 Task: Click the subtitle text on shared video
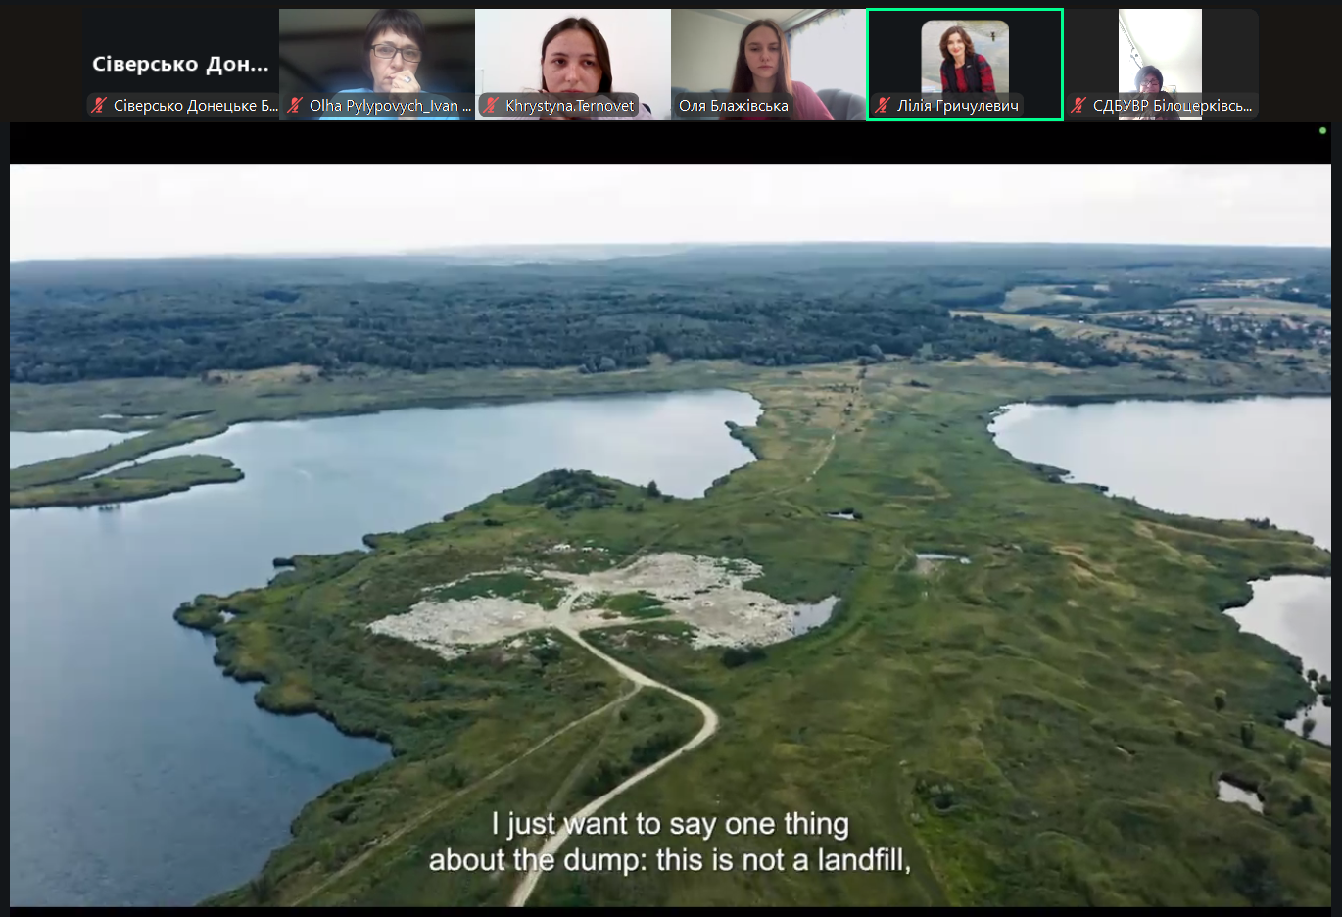(x=670, y=842)
